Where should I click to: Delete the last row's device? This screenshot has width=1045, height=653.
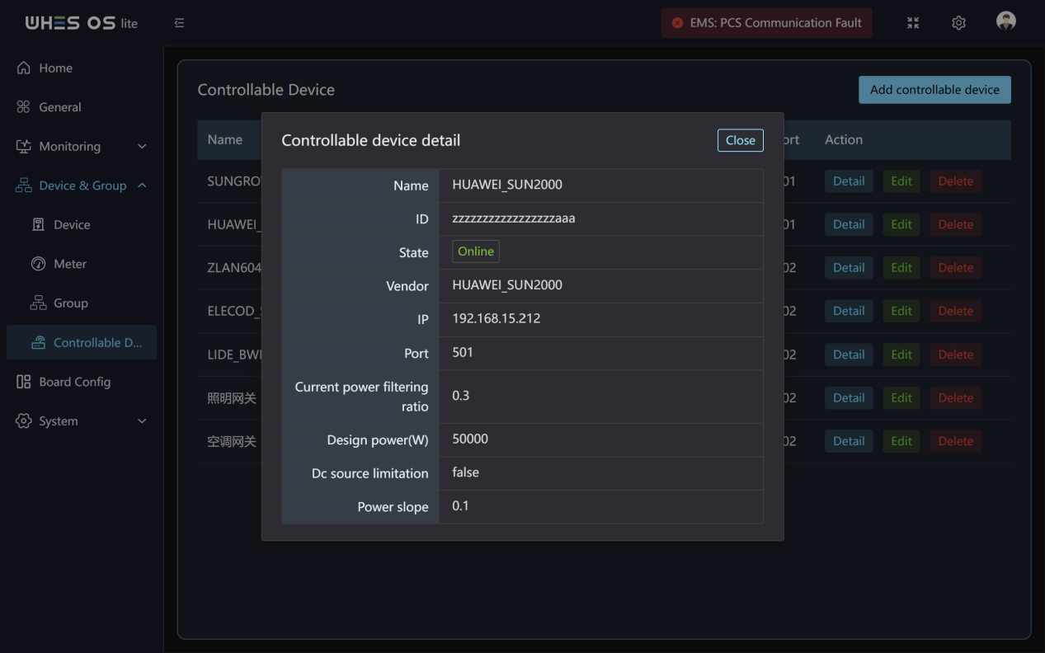point(955,441)
